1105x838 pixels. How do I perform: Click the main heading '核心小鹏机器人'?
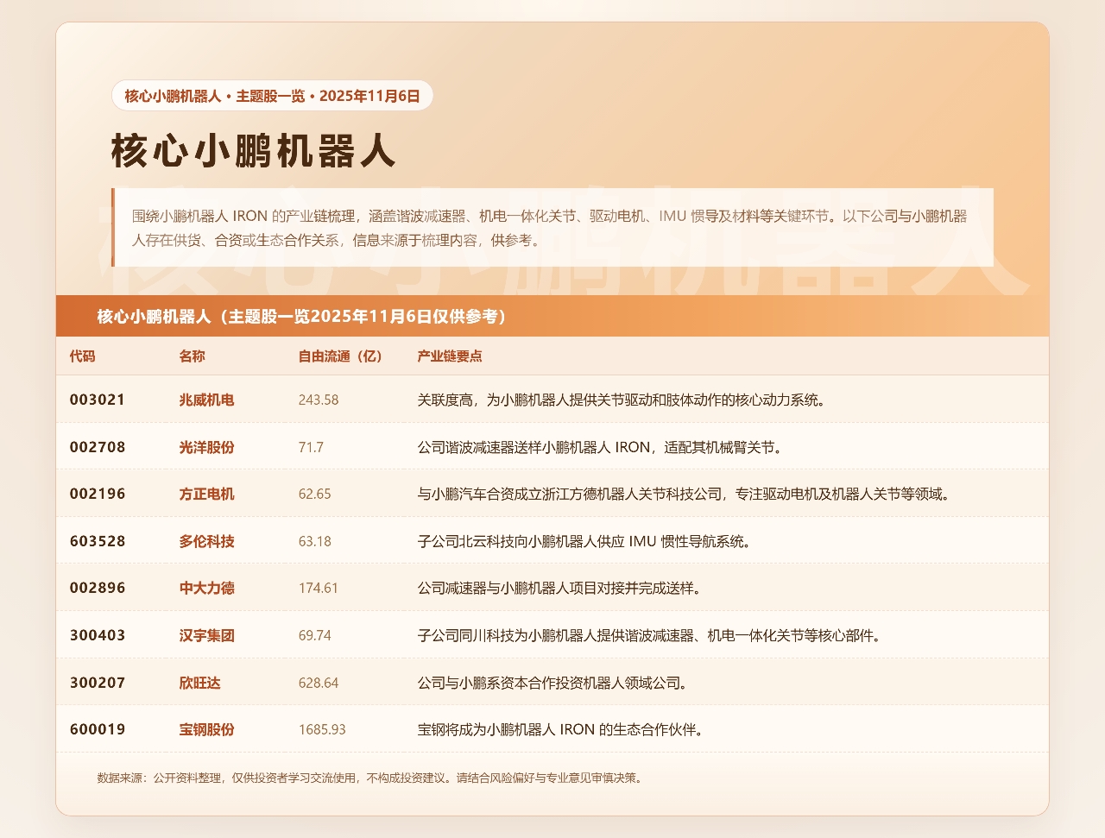click(x=254, y=150)
